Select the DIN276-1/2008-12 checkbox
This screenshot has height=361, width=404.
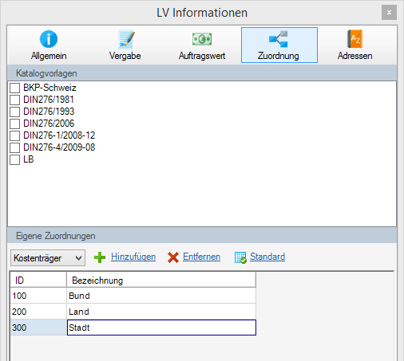pyautogui.click(x=15, y=135)
